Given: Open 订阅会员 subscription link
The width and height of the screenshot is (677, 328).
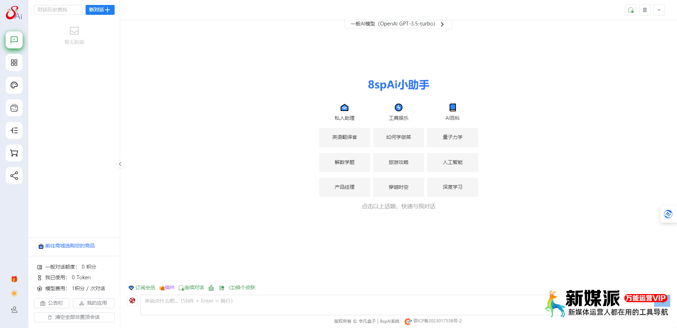Looking at the screenshot, I should pos(141,287).
